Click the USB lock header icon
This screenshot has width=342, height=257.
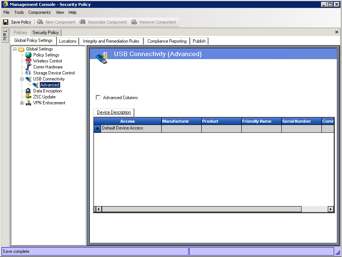[x=102, y=58]
